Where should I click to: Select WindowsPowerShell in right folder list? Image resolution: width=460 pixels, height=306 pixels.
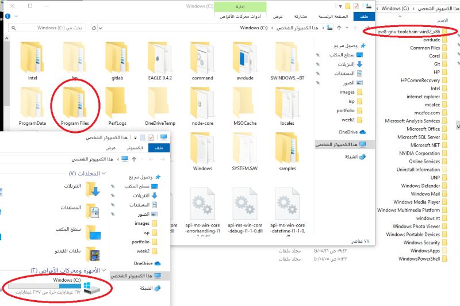click(423, 259)
